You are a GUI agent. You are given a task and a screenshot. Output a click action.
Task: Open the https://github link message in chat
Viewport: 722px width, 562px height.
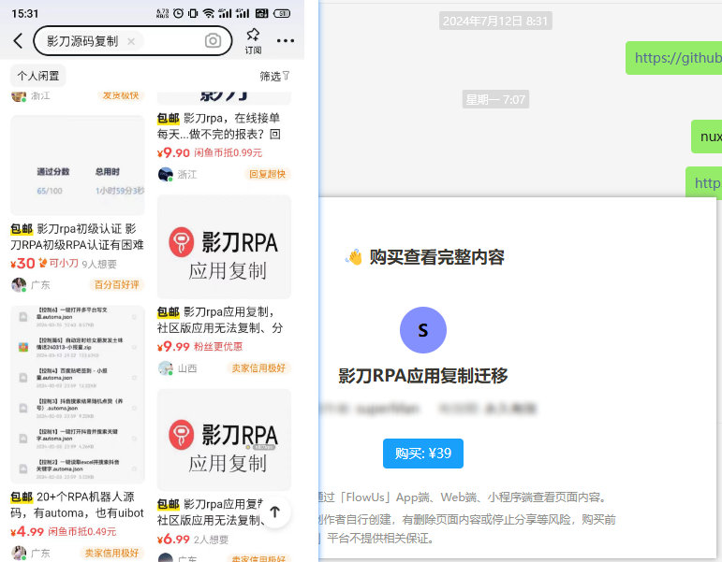click(673, 58)
